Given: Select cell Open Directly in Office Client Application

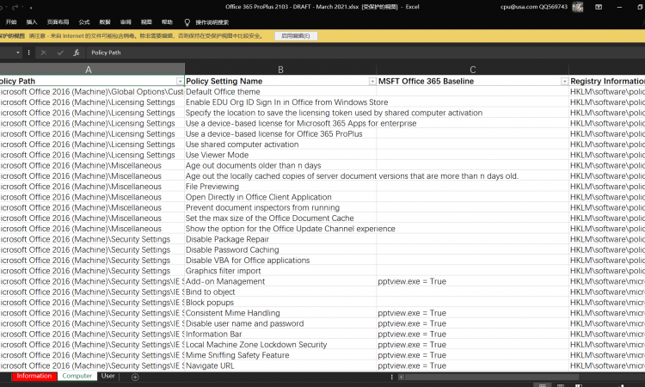Looking at the screenshot, I should pos(280,198).
